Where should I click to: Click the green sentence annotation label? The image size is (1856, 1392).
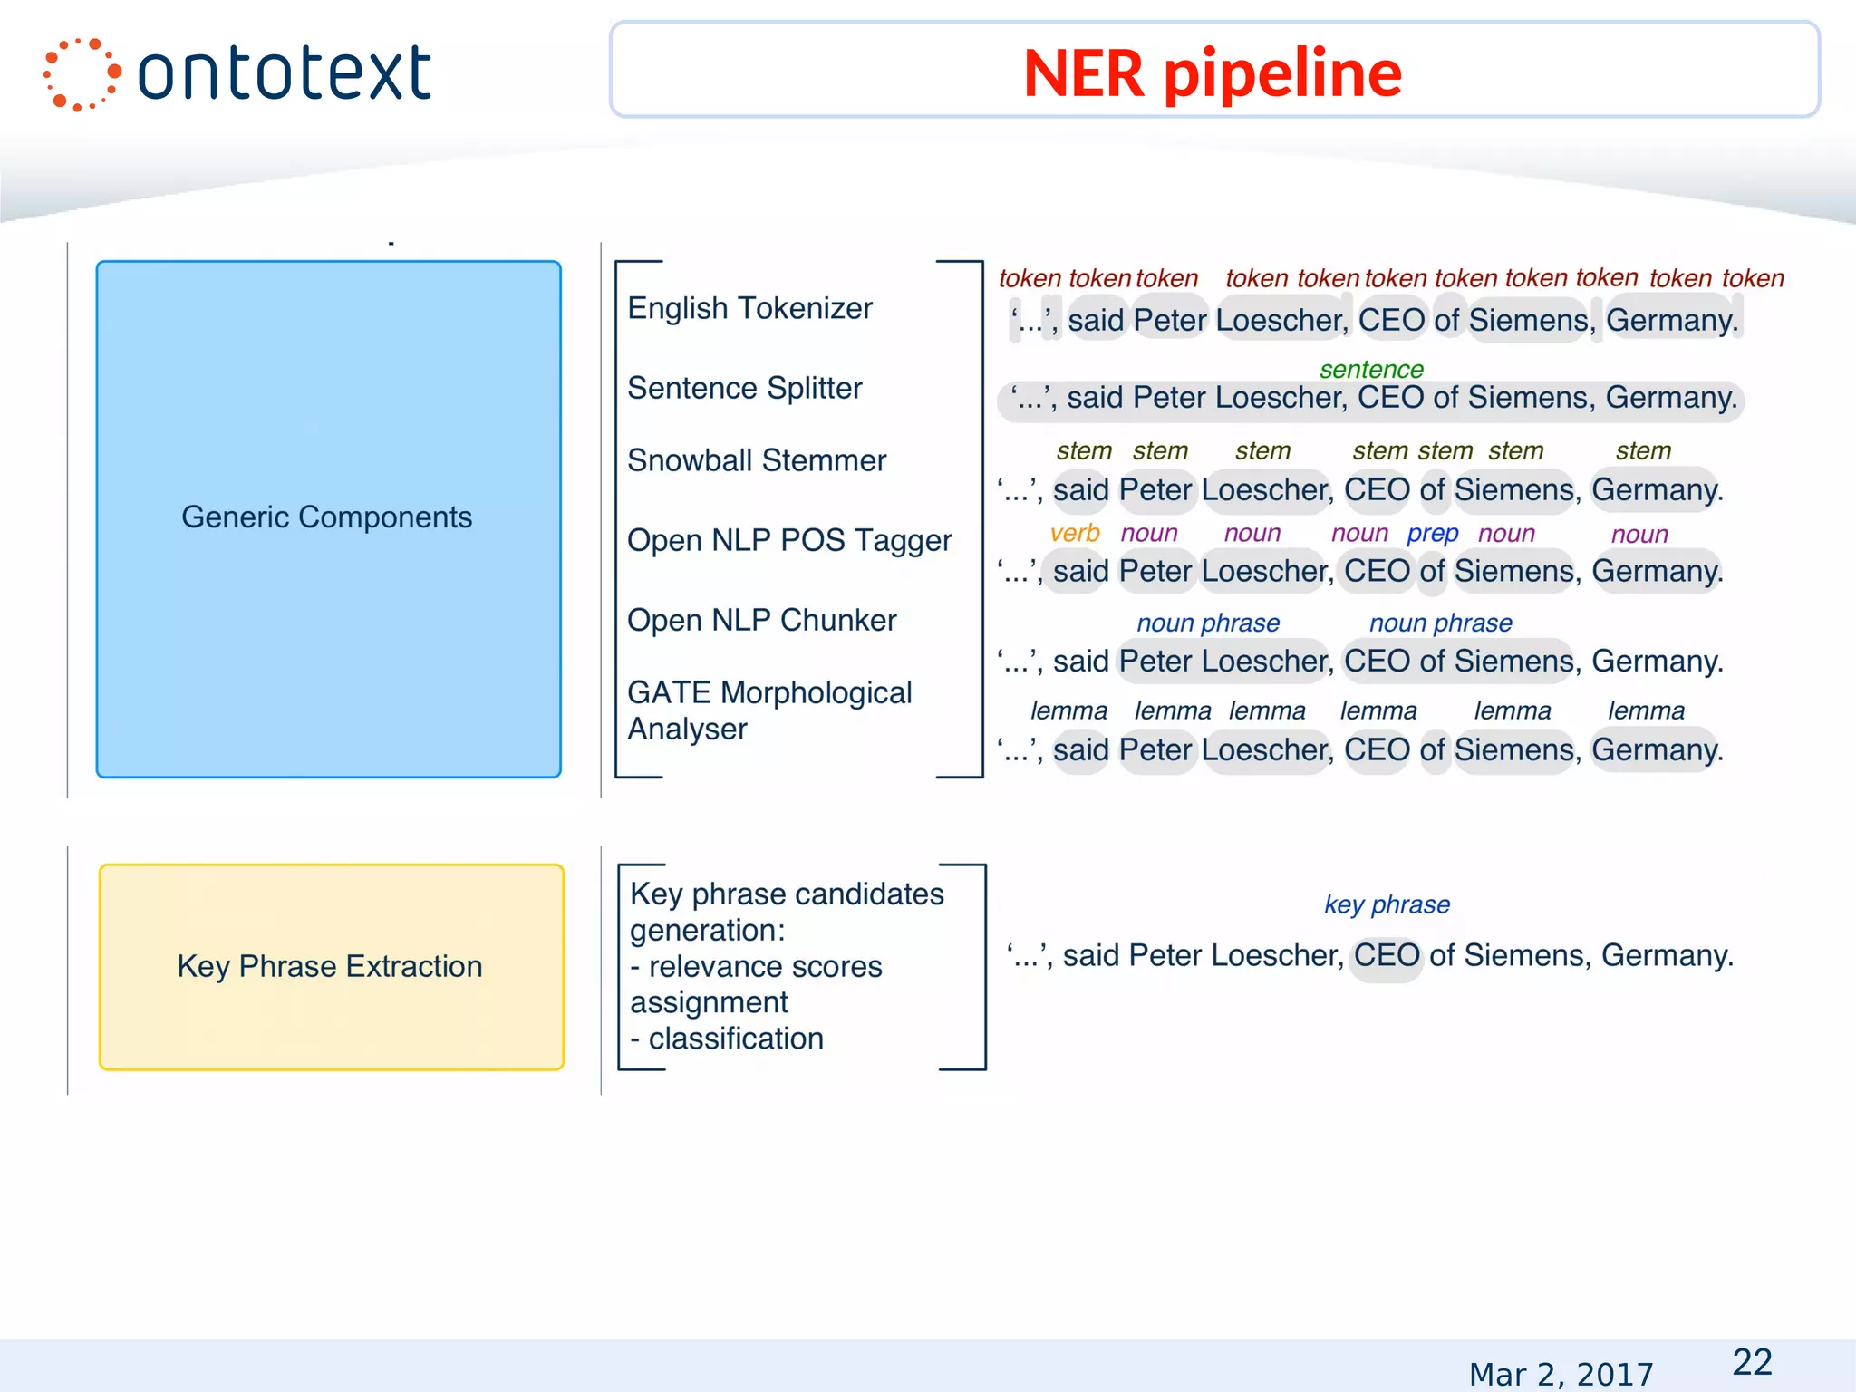click(1370, 370)
